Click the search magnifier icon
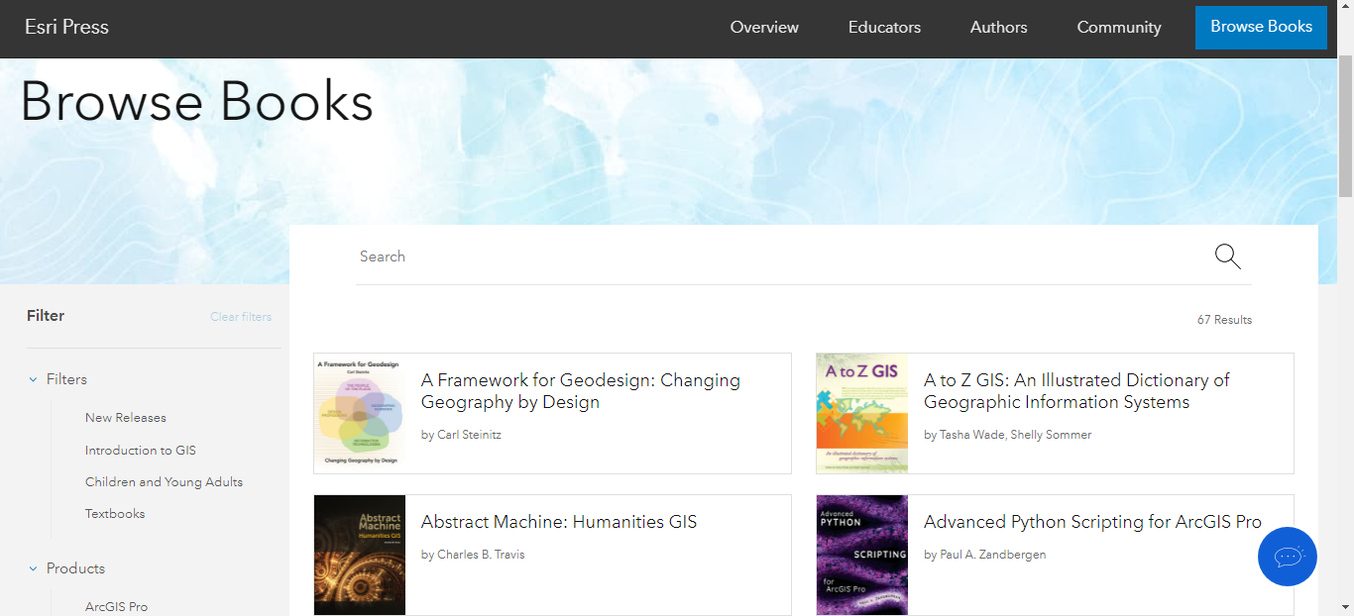Screen dimensions: 1354x616 pos(1228,257)
